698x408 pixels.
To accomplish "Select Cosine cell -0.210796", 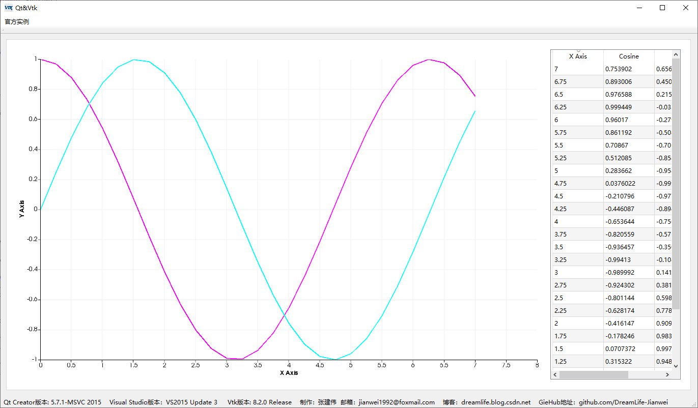I will [629, 196].
